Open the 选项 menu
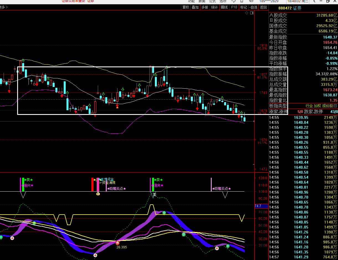This screenshot has height=260, width=338. (x=223, y=1)
